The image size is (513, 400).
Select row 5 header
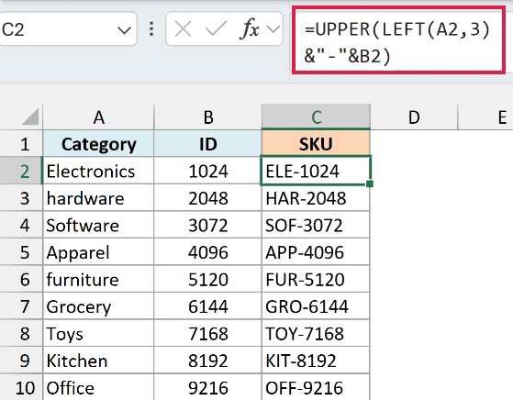click(21, 252)
